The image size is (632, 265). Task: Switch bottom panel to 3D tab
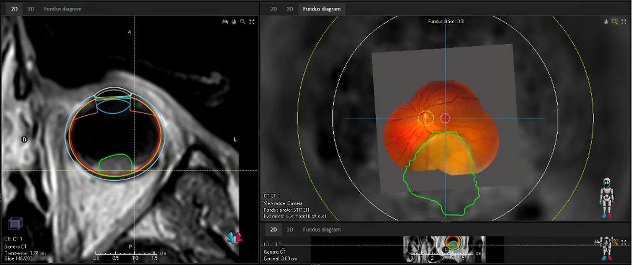[289, 230]
